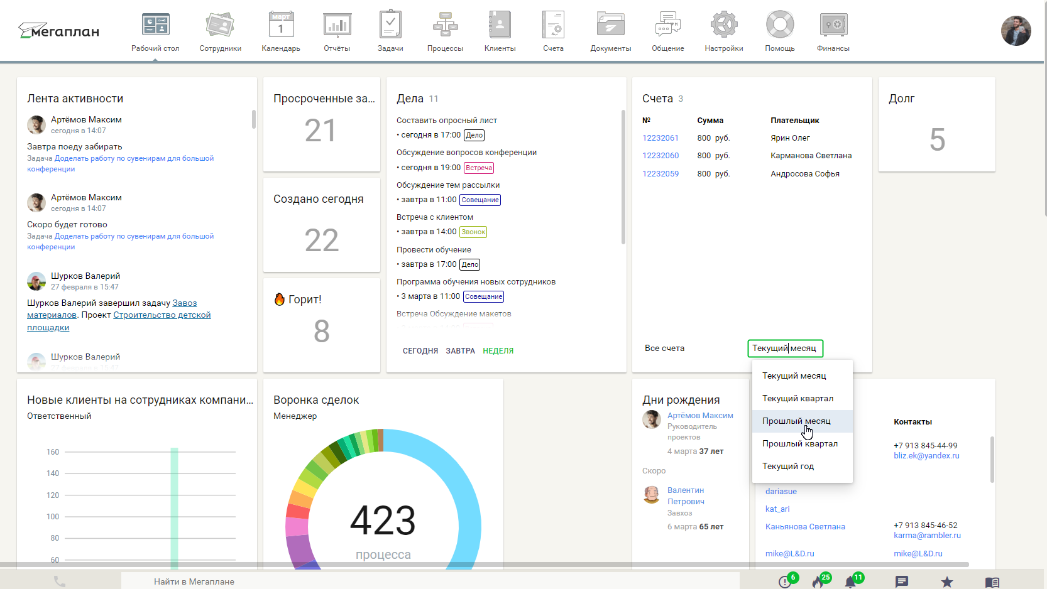Open the Создано сегодня counter 22
Image resolution: width=1047 pixels, height=589 pixels.
tap(321, 240)
